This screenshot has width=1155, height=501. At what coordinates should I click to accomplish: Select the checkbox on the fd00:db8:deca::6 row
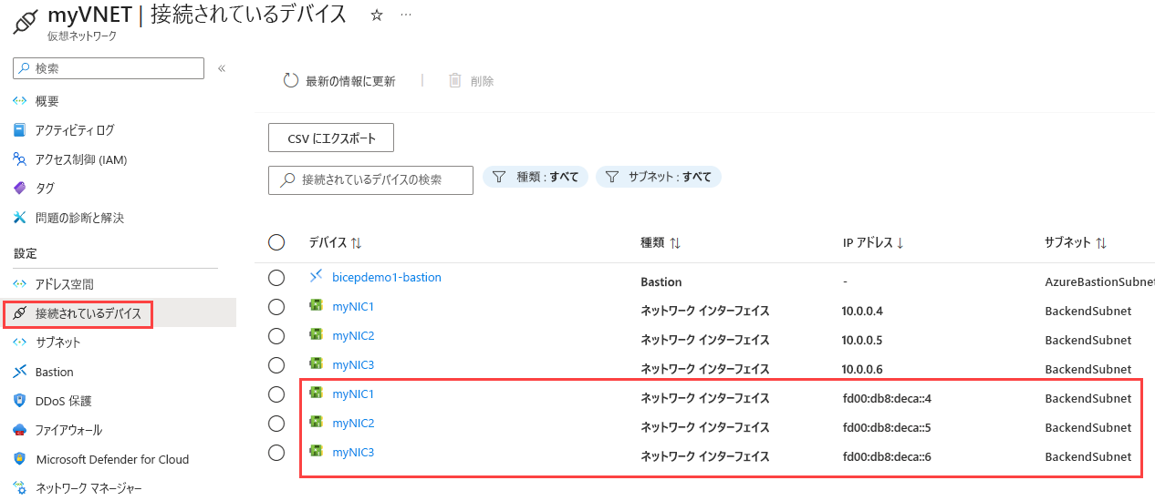click(276, 453)
